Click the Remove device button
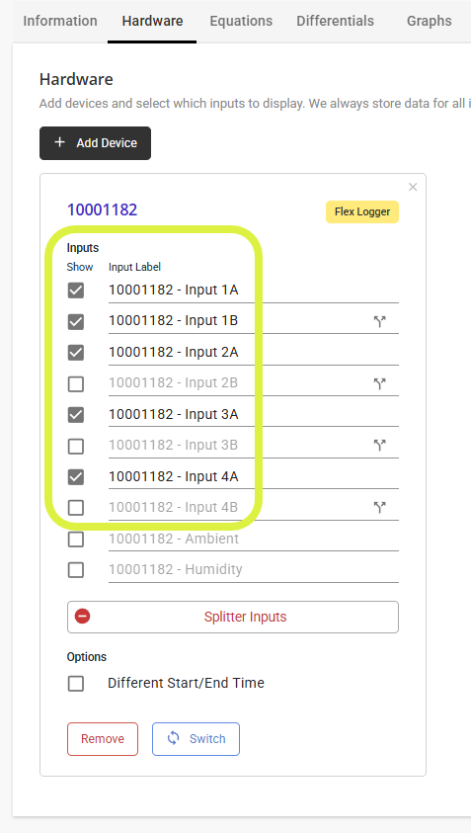The height and width of the screenshot is (833, 471). [103, 739]
